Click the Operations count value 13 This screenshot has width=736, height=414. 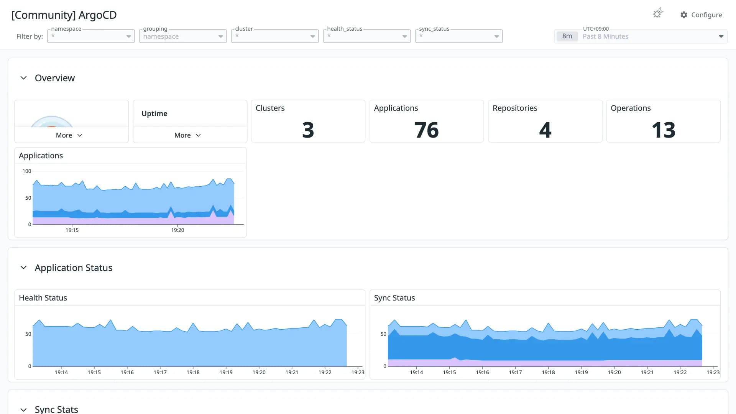point(664,130)
